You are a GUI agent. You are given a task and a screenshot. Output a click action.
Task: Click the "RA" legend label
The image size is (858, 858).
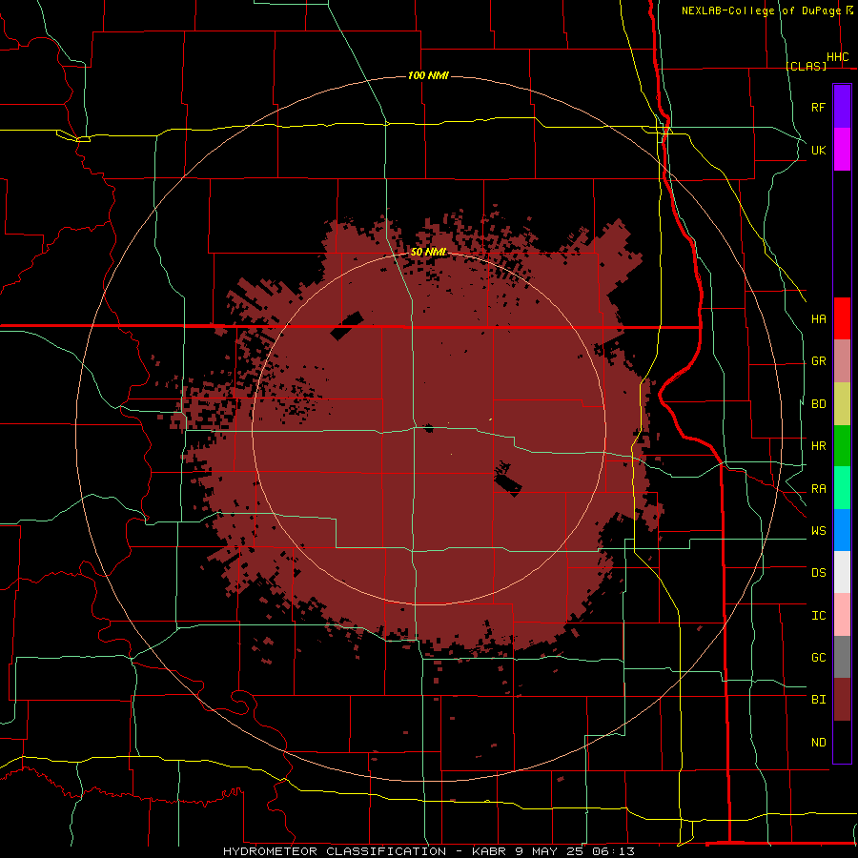[x=818, y=489]
